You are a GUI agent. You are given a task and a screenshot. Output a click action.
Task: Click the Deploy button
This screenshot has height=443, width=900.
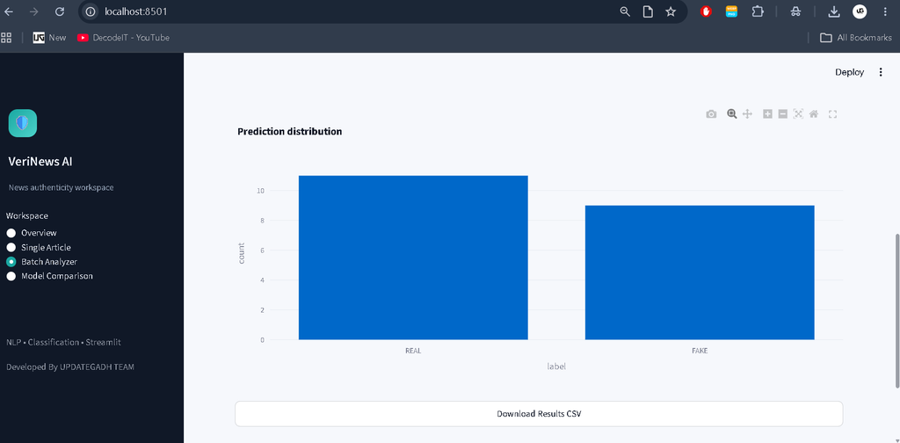(x=850, y=72)
